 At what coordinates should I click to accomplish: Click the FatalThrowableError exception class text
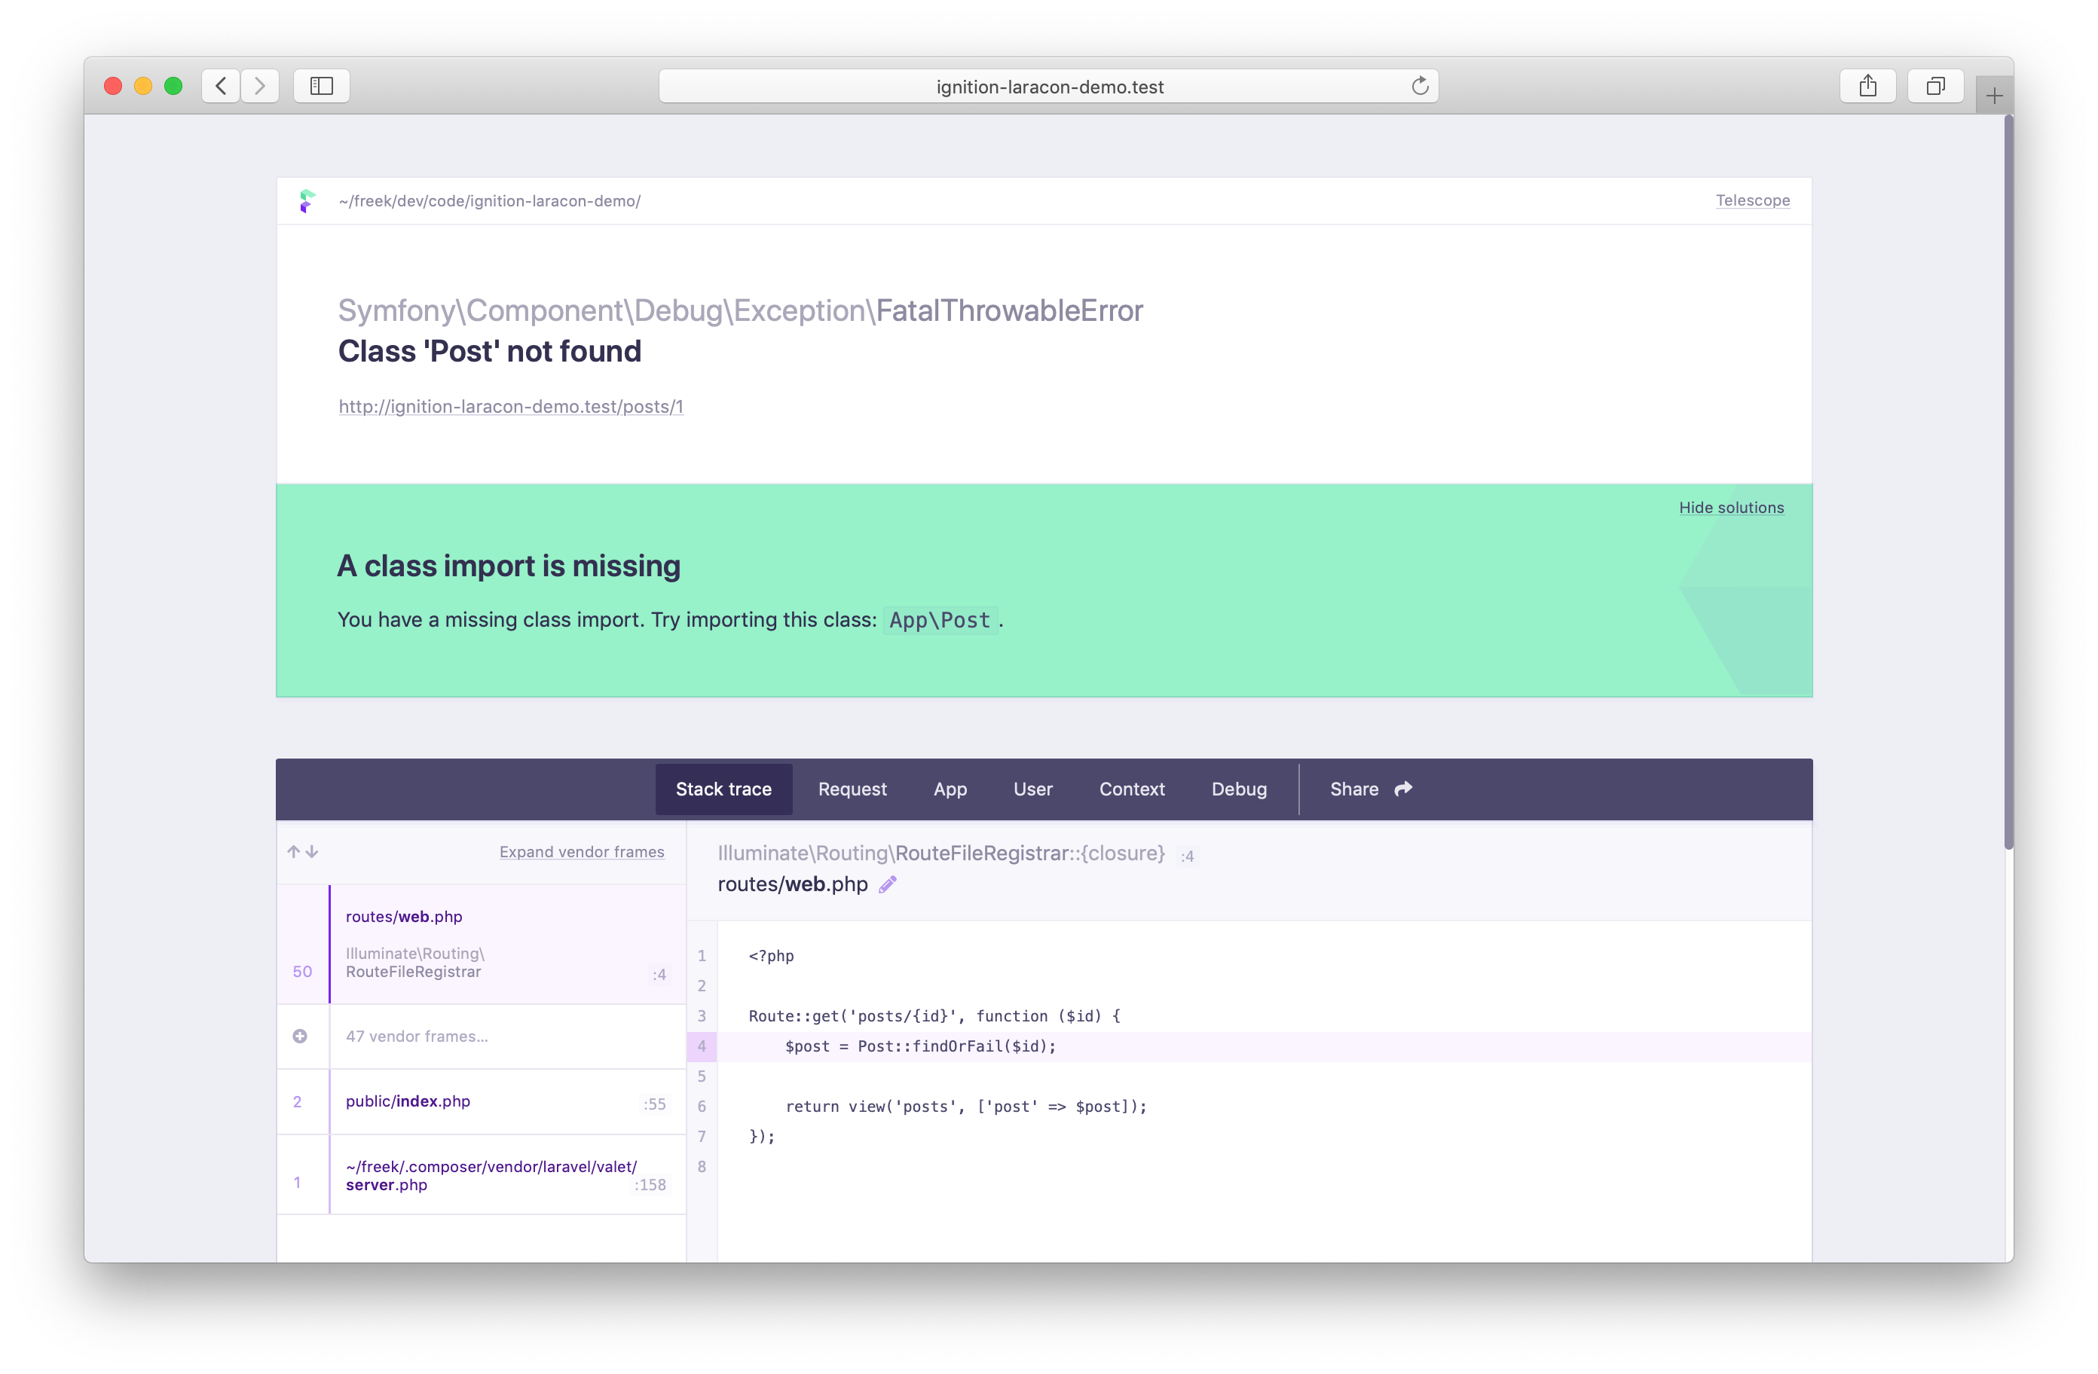[x=1009, y=310]
